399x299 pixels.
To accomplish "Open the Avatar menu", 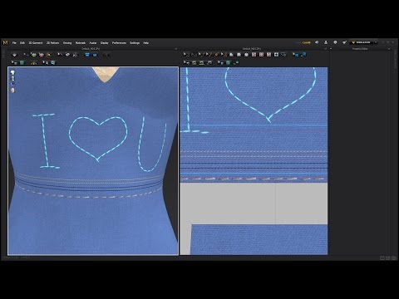I will (93, 43).
